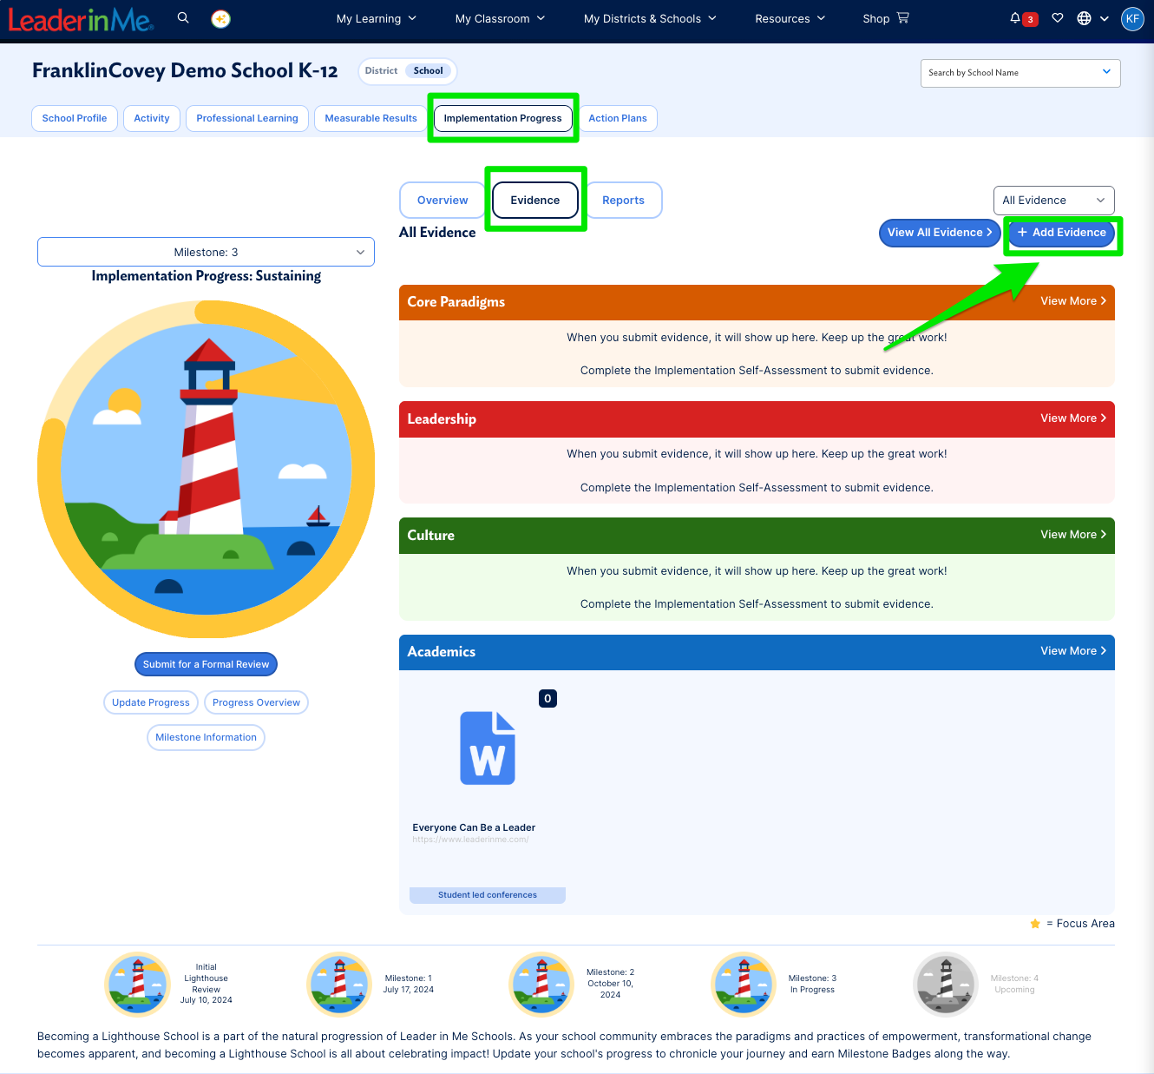Click the FranklinCovey Demo School K-12 title

(185, 71)
